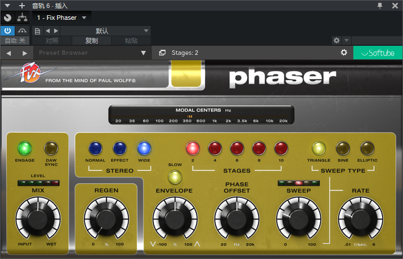Image resolution: width=403 pixels, height=259 pixels.
Task: Open the top-left triangle menu
Action: click(x=7, y=6)
